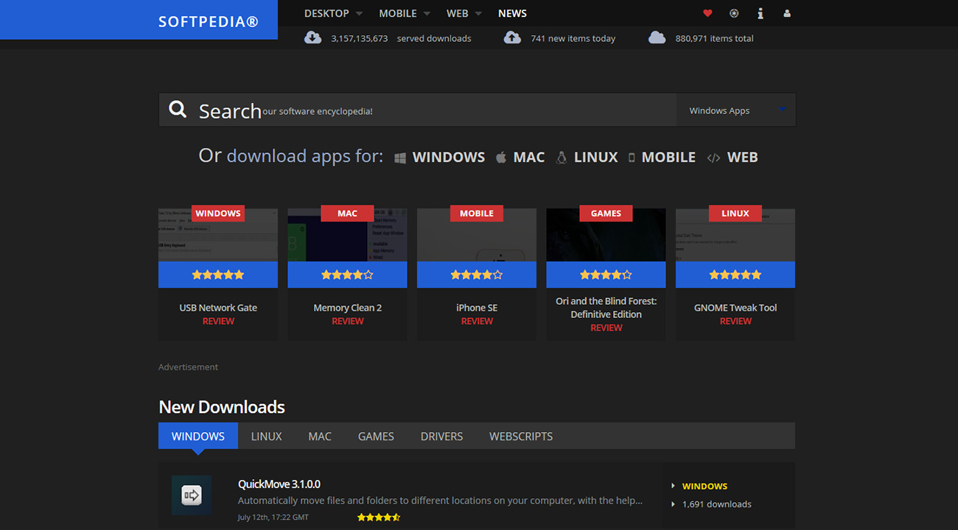Select the DRIVERS tab
This screenshot has width=958, height=530.
[x=441, y=436]
